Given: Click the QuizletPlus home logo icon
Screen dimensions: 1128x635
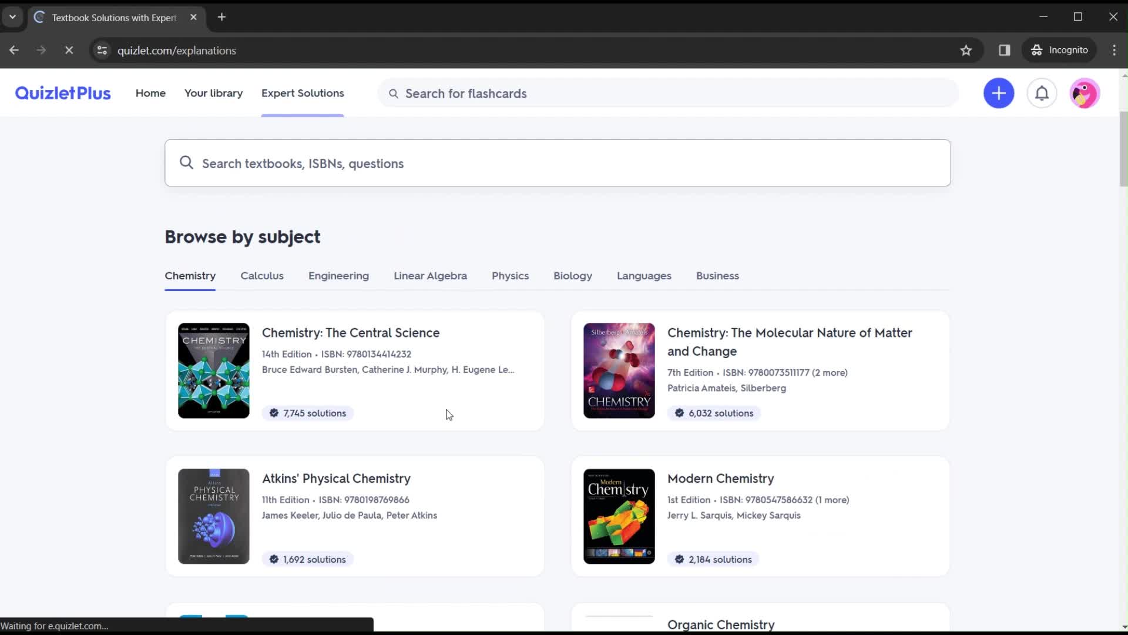Looking at the screenshot, I should click(63, 93).
